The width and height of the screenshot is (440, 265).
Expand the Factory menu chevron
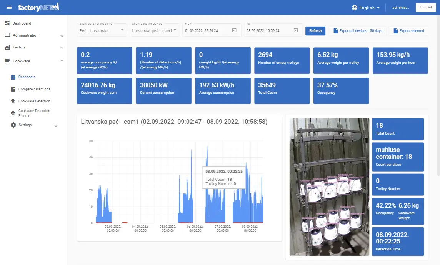coord(62,48)
